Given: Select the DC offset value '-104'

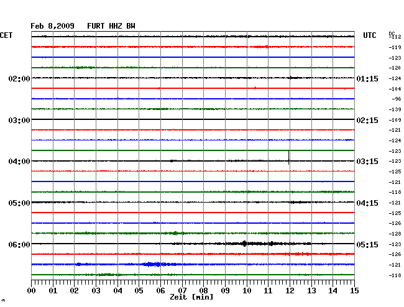Looking at the screenshot, I should pos(395,89).
